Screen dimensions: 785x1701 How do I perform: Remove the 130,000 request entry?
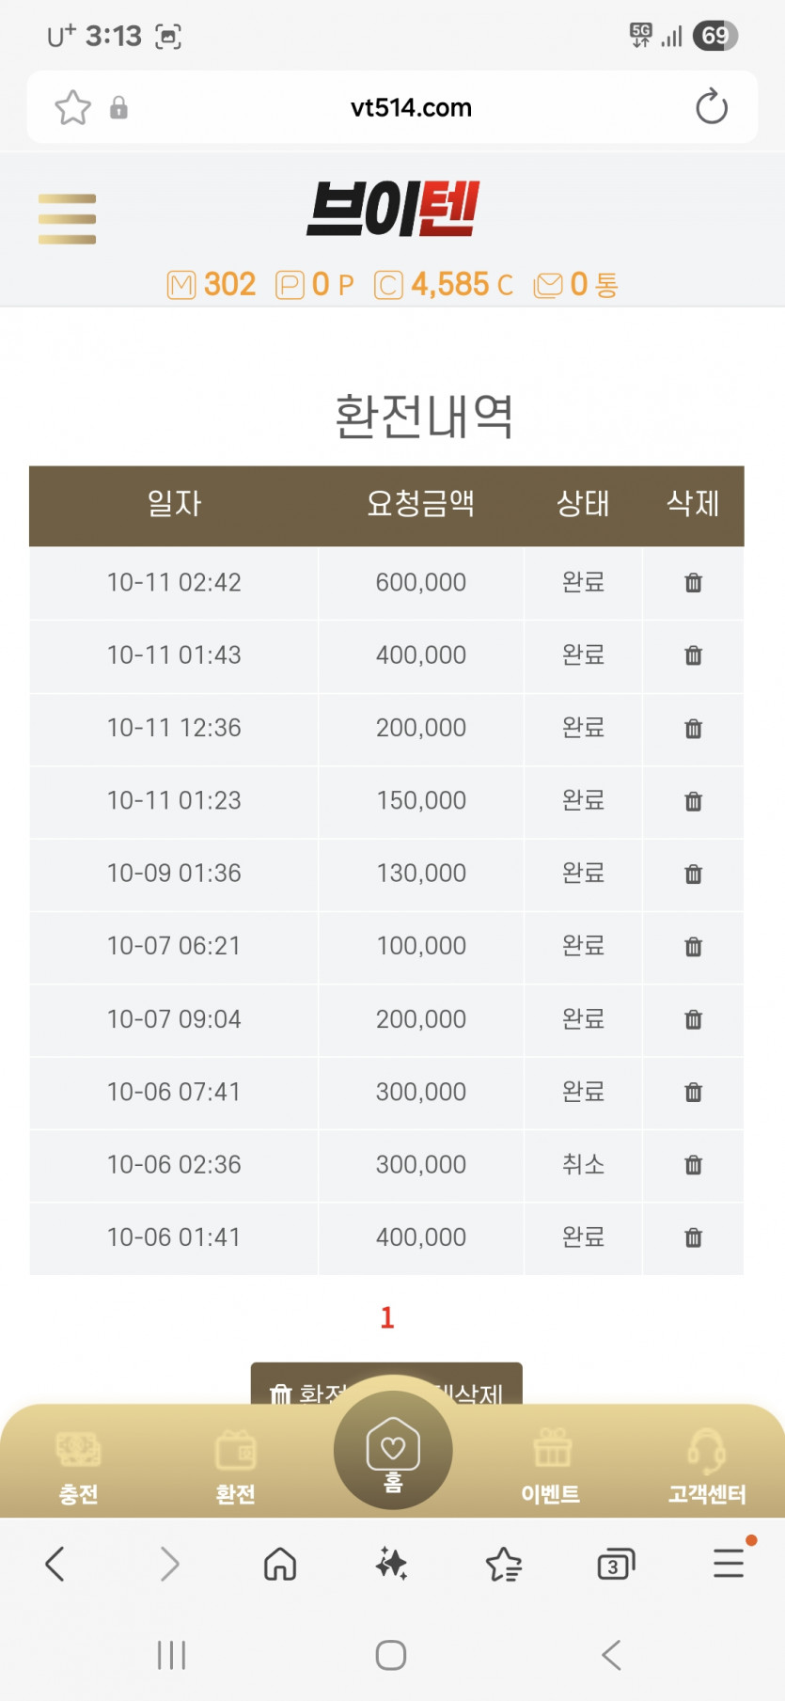tap(693, 874)
